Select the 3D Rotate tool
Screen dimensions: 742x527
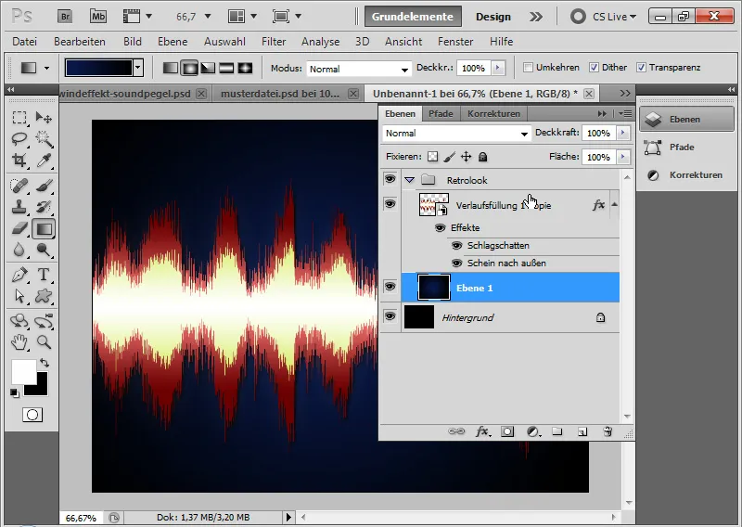(x=19, y=321)
